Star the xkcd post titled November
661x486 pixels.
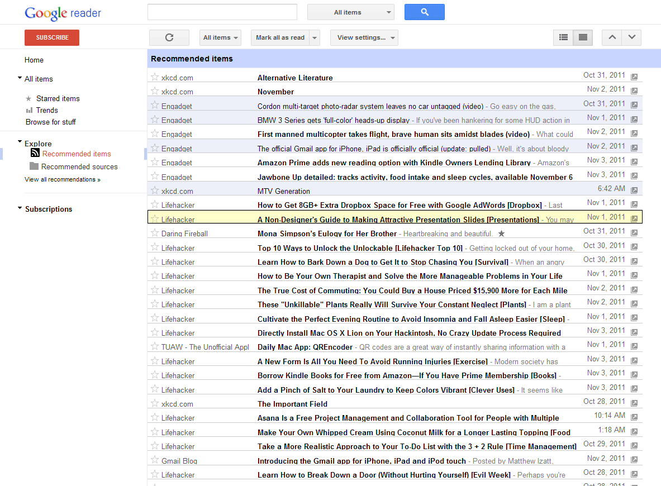pyautogui.click(x=154, y=90)
